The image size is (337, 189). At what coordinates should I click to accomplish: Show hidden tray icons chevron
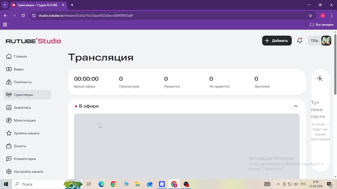click(278, 184)
